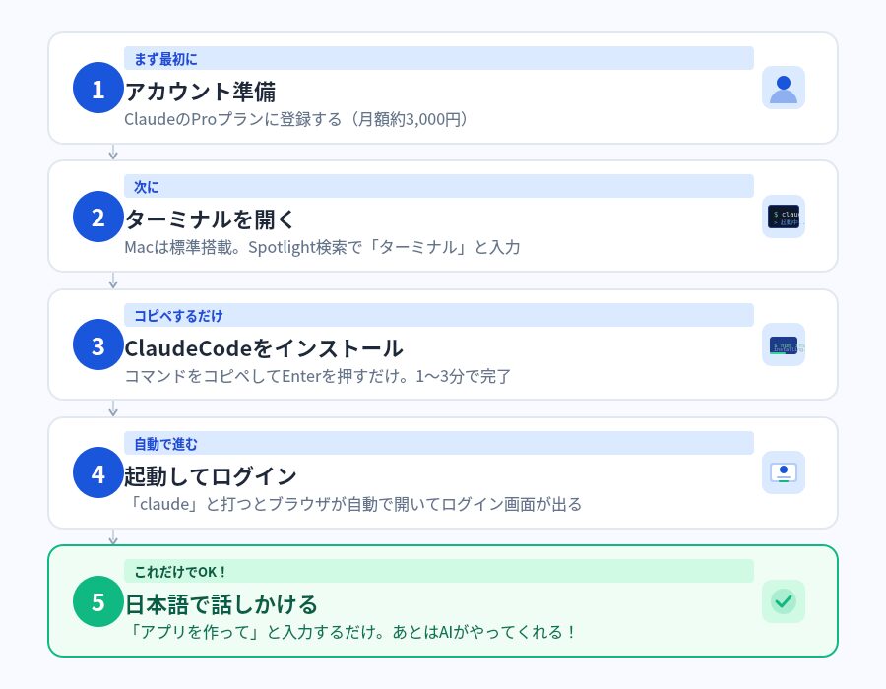886x689 pixels.
Task: Click the install command icon in step 3
Action: click(783, 344)
